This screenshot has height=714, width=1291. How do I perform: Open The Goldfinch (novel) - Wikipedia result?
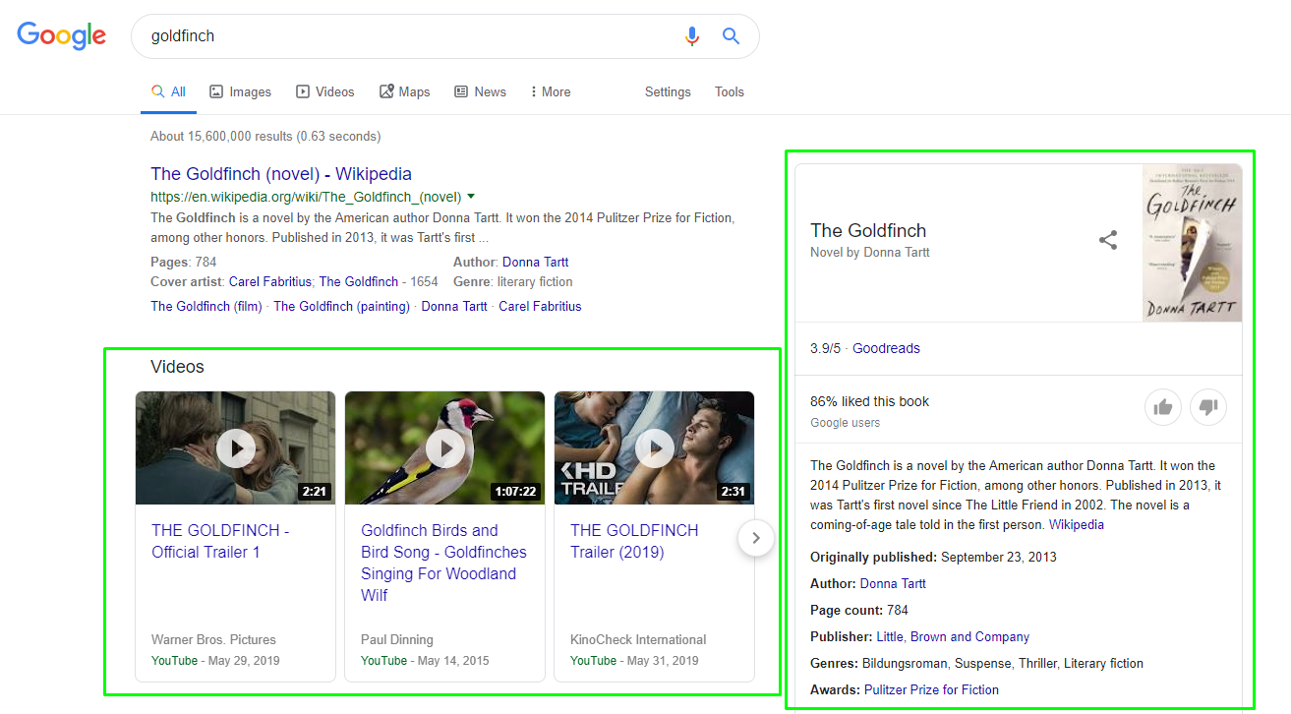(x=281, y=174)
